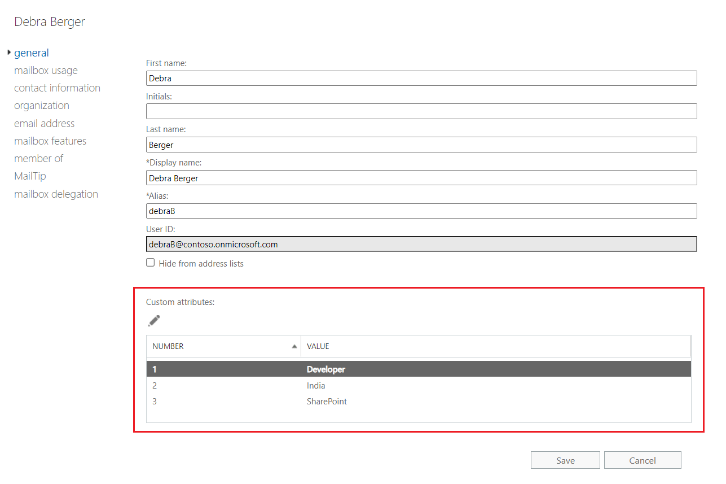This screenshot has width=726, height=484.
Task: Select the general section
Action: pyautogui.click(x=32, y=53)
